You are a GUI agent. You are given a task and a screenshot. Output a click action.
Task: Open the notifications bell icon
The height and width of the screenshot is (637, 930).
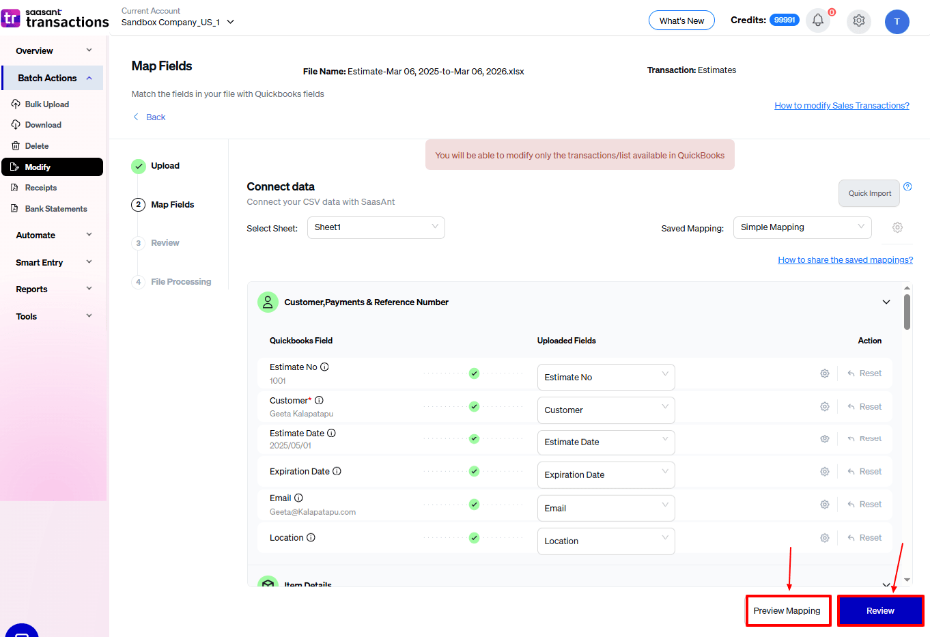817,20
